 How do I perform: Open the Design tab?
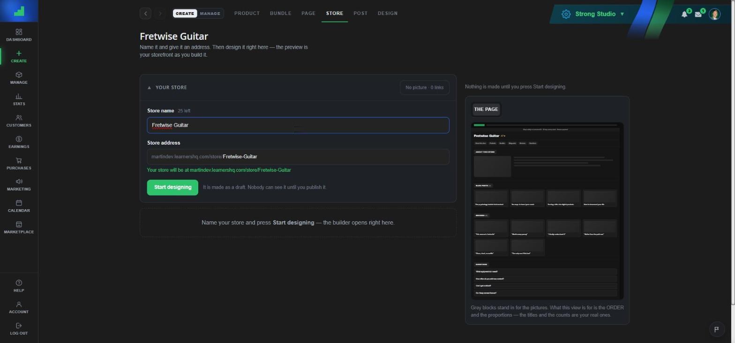coord(388,13)
